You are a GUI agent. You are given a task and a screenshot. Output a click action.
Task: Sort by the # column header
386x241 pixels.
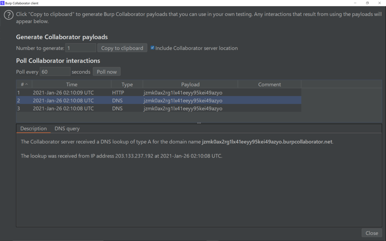[24, 84]
